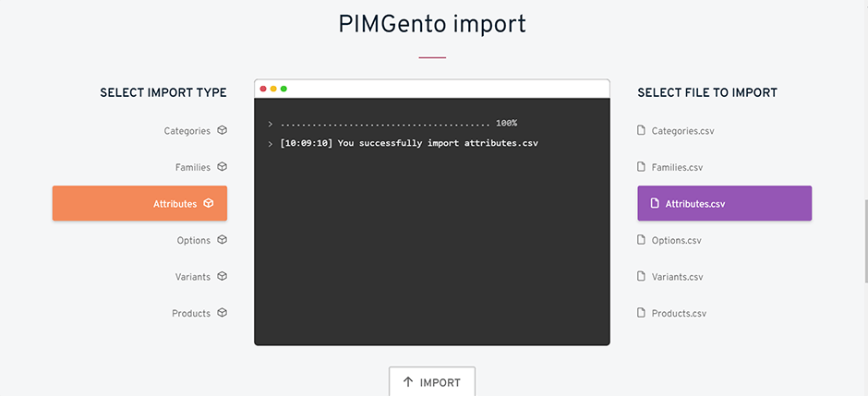
Task: Pick Options.csv file to import
Action: click(x=676, y=241)
